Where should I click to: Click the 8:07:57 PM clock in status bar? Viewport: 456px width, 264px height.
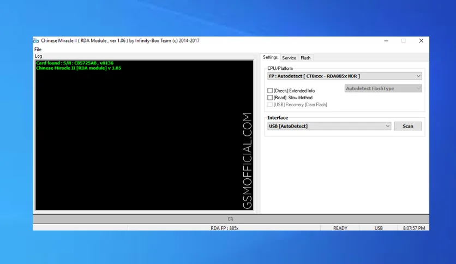click(x=414, y=228)
